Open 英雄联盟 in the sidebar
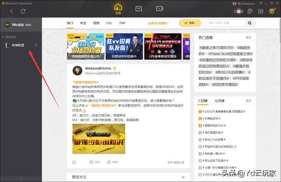 tap(18, 45)
